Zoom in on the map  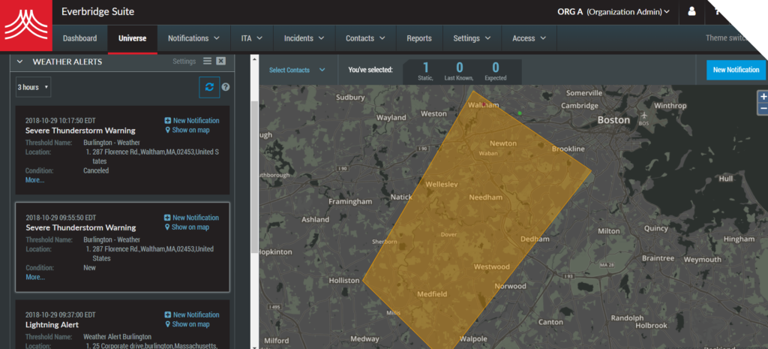763,97
